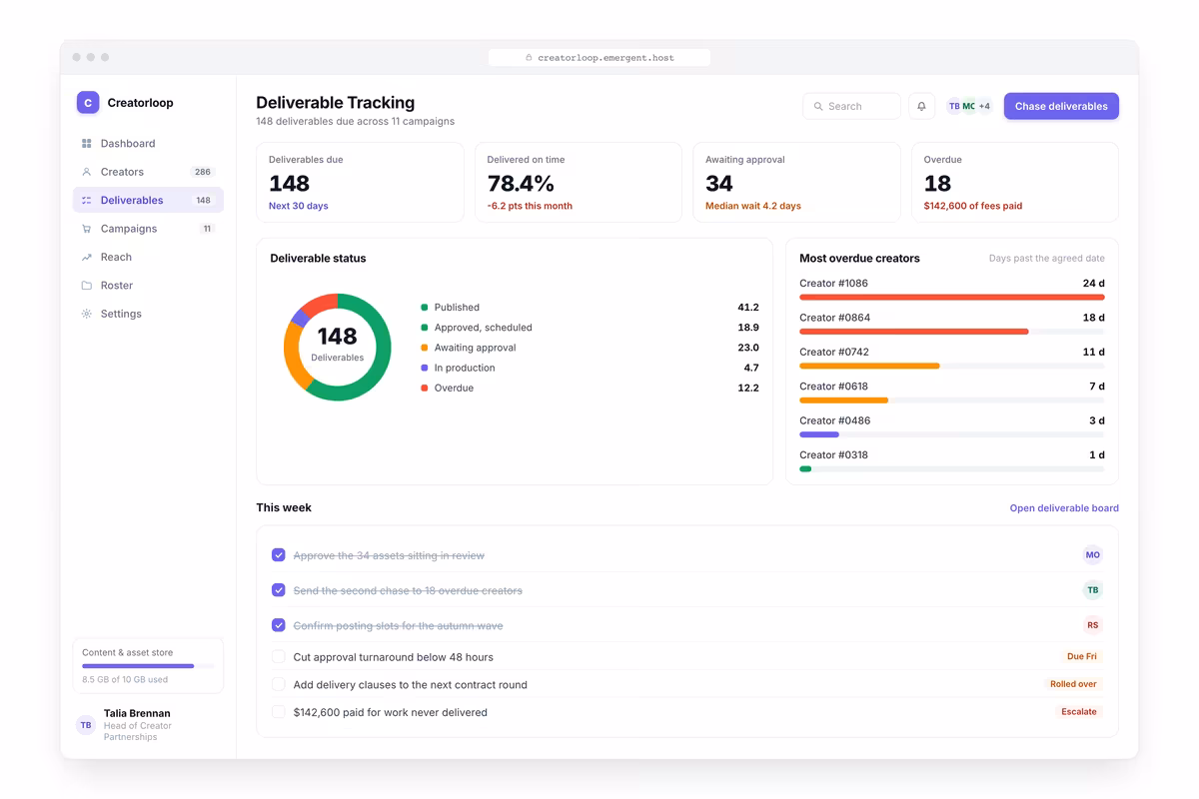Click Creator #0318 row label
This screenshot has width=1199, height=799.
pyautogui.click(x=833, y=454)
